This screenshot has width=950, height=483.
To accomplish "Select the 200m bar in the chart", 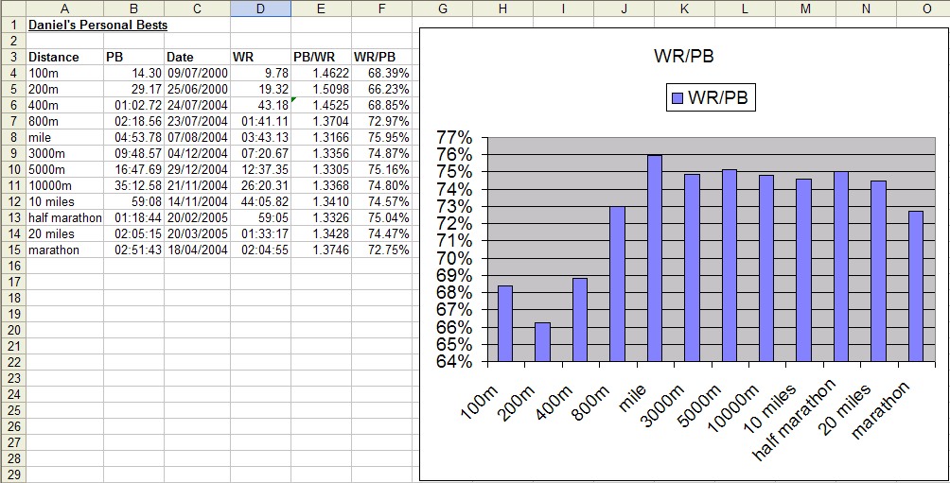I will [x=542, y=342].
